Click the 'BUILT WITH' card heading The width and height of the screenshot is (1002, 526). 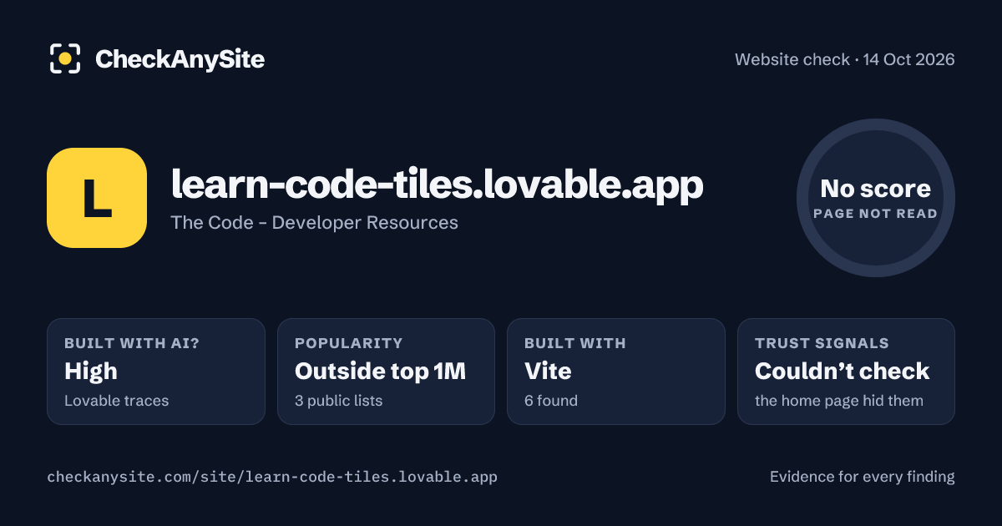(x=575, y=343)
